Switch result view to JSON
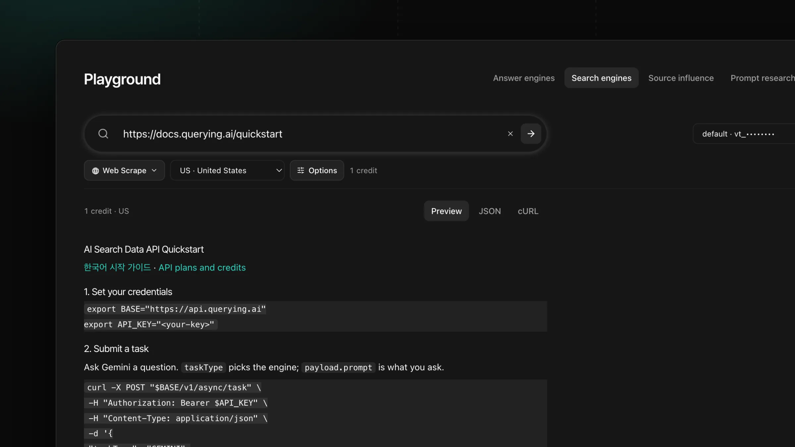The width and height of the screenshot is (795, 447). pos(490,211)
